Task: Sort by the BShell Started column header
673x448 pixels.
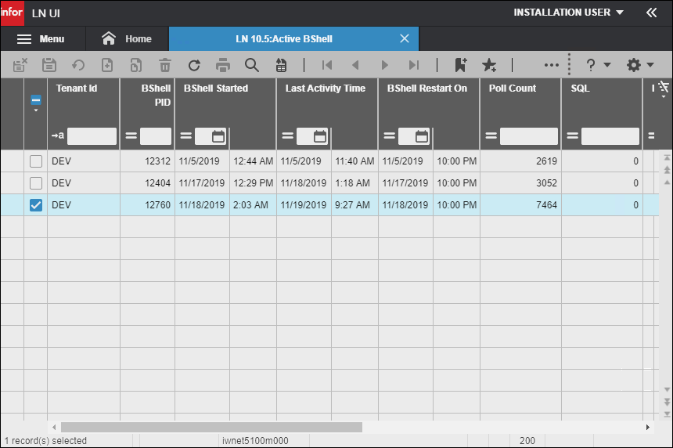Action: [x=216, y=88]
